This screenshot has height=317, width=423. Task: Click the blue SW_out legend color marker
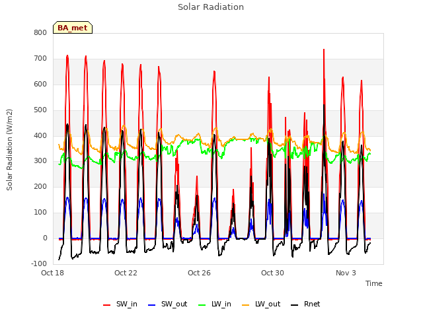[x=152, y=305]
